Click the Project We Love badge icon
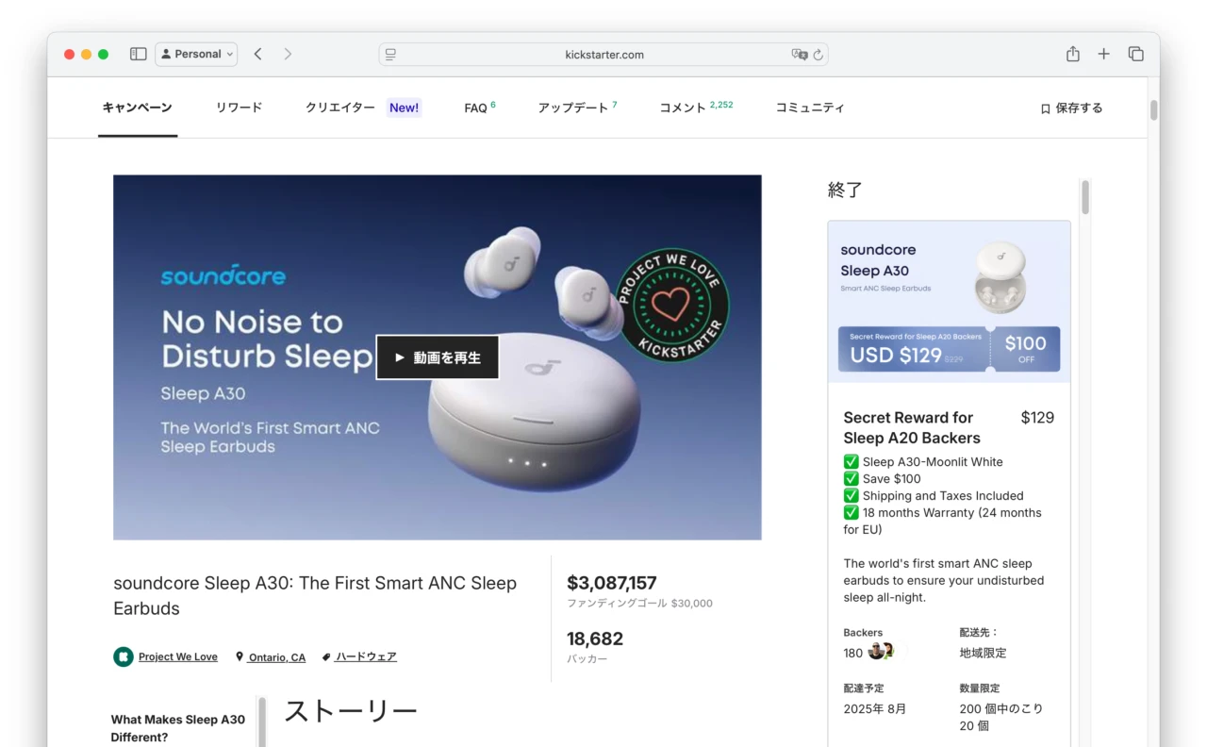Viewport: 1207px width, 747px height. 122,656
